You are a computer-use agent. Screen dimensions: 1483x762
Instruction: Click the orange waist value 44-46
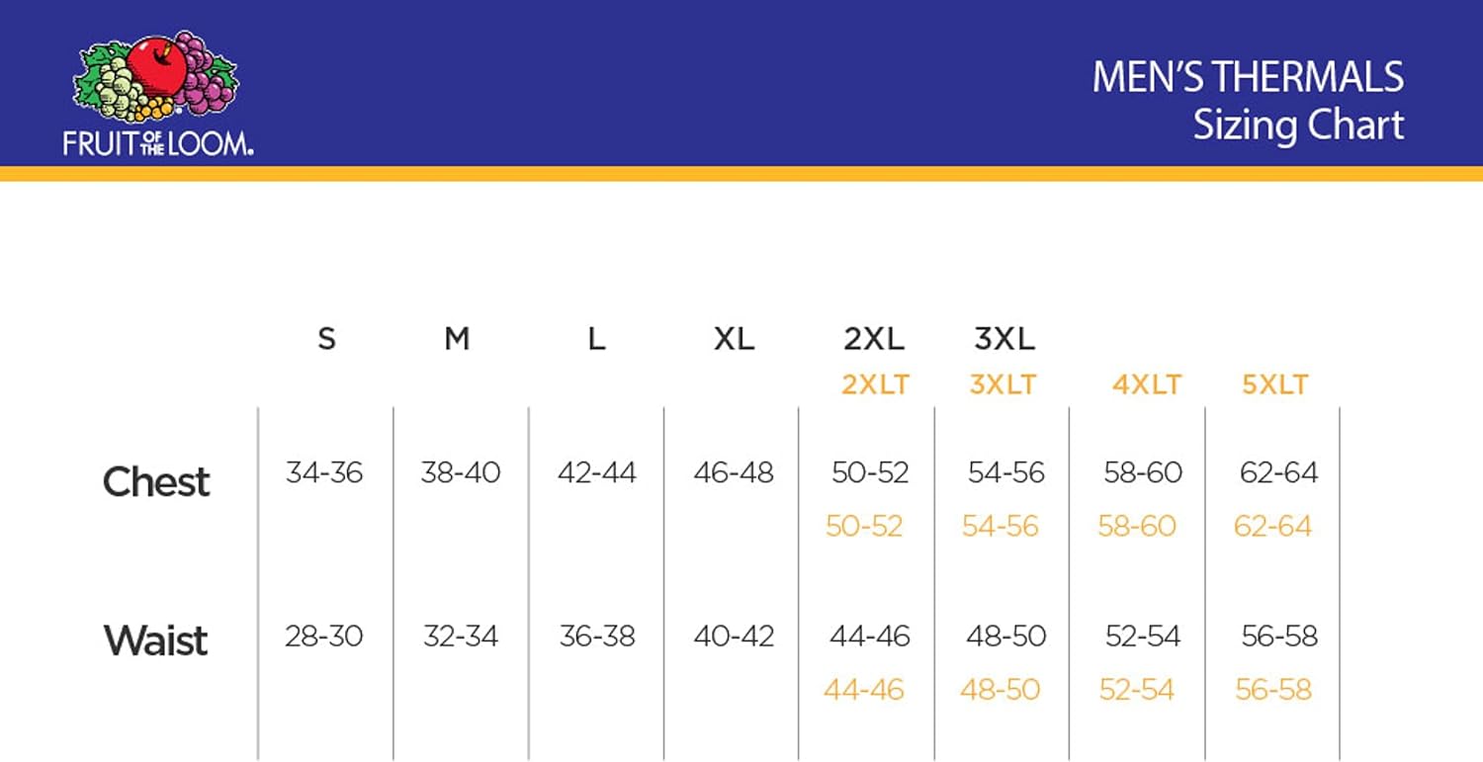[x=864, y=689]
